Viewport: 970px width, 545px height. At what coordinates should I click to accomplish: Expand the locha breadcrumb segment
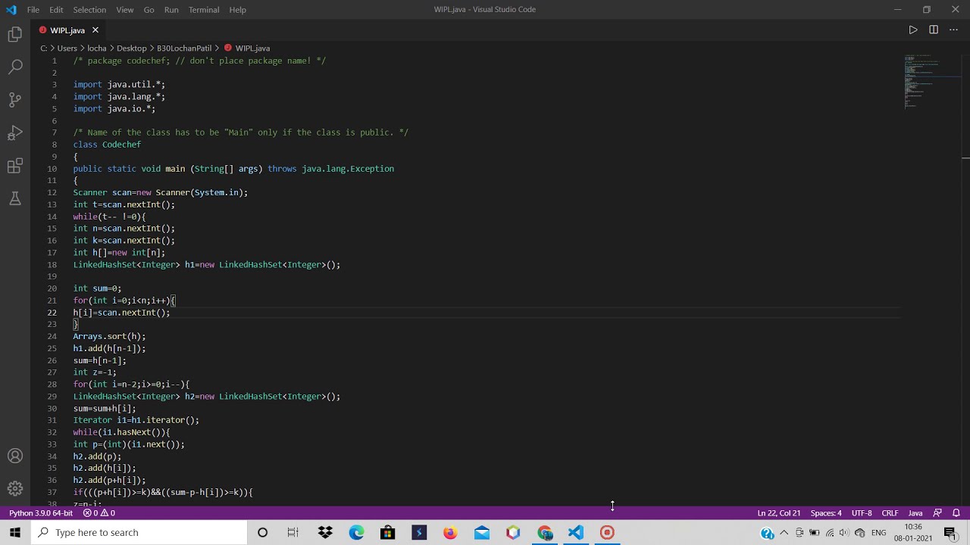(96, 48)
